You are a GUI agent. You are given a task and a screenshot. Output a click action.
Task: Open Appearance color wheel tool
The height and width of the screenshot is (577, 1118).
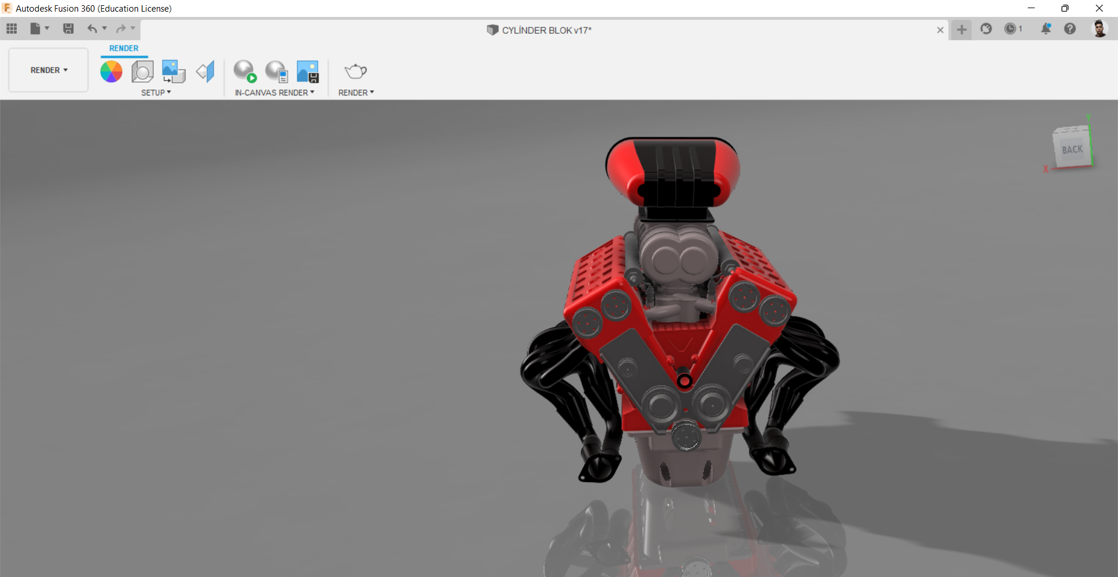click(111, 72)
